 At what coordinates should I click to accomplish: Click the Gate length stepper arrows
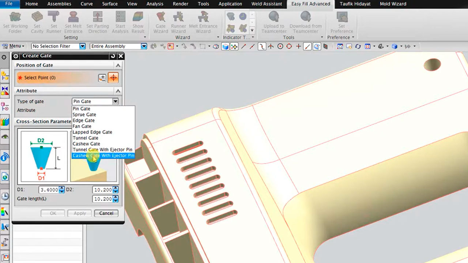click(116, 199)
